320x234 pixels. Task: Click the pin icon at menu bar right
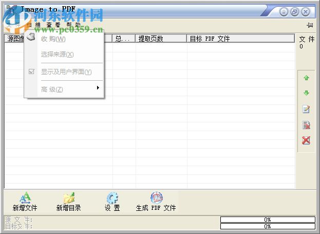tap(310, 25)
